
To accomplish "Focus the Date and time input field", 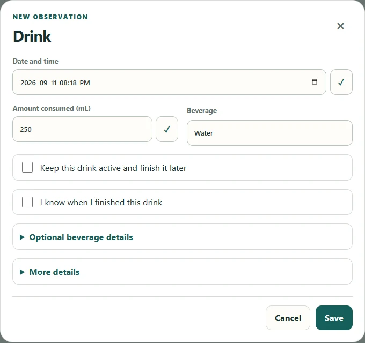I will [x=169, y=82].
